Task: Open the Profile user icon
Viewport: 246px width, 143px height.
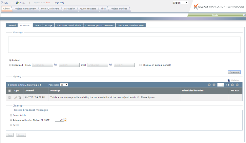Action: (x=17, y=3)
